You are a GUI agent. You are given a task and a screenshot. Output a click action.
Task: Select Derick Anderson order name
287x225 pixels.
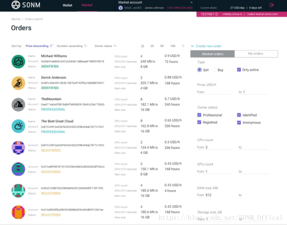(53, 78)
